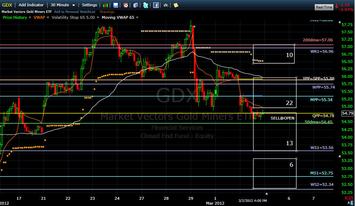
Task: Click the QPP=54.78 pivot label
Action: [323, 116]
